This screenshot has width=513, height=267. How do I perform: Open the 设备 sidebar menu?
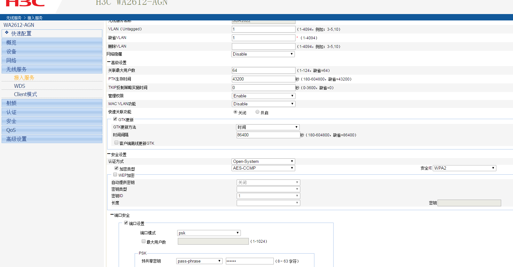click(52, 51)
